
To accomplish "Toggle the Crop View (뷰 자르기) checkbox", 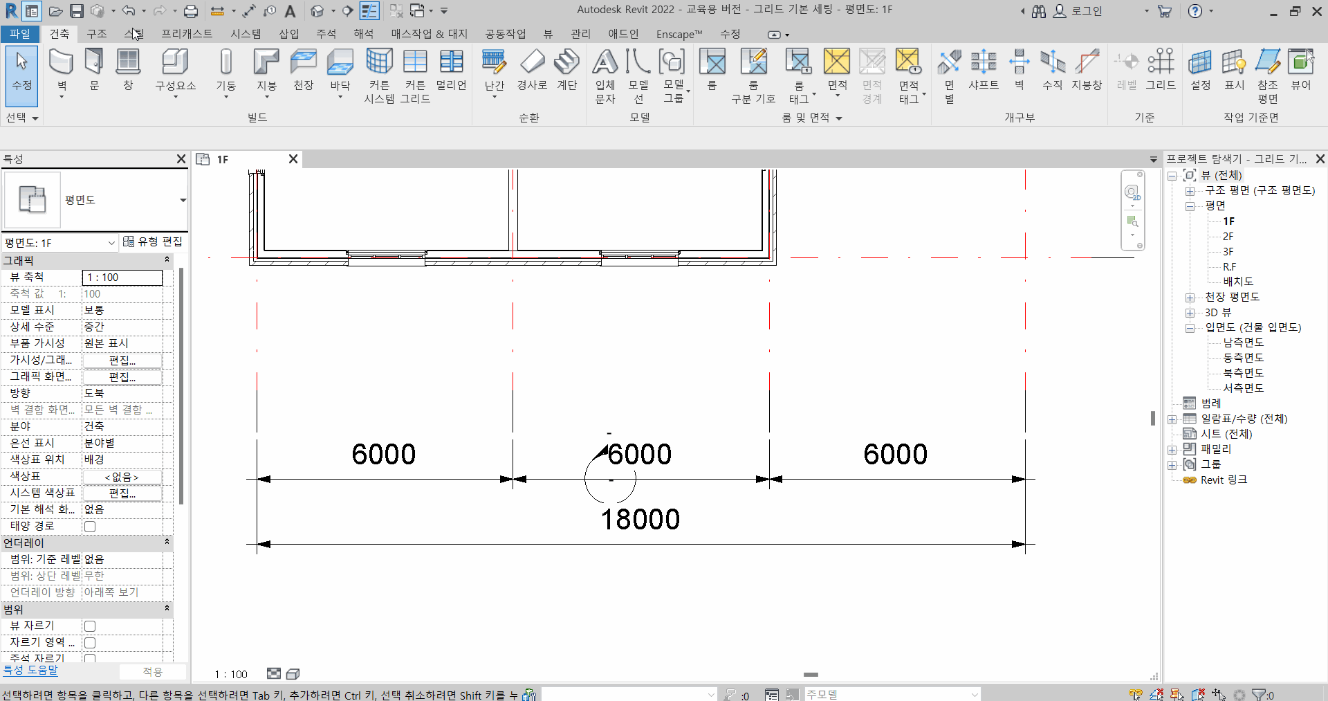I will [90, 626].
